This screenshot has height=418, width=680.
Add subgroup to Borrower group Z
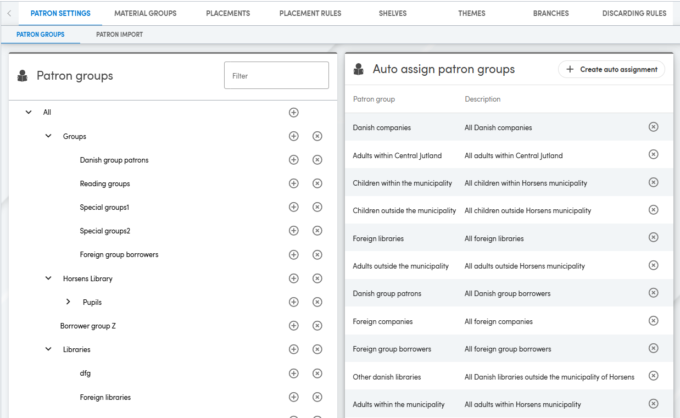pyautogui.click(x=294, y=326)
